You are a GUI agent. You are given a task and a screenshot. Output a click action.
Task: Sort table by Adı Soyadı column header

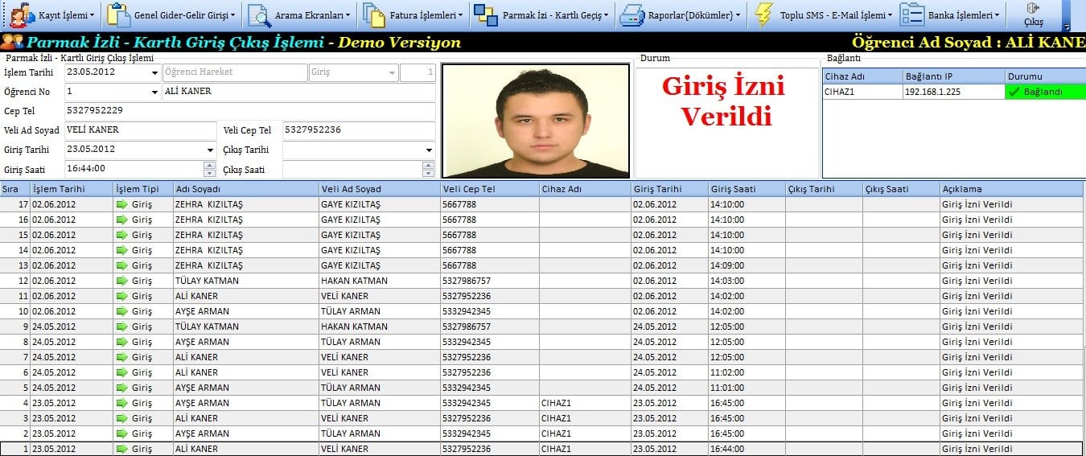pos(245,189)
